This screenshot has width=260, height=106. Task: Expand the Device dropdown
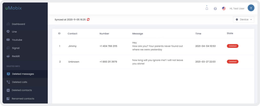[243, 19]
